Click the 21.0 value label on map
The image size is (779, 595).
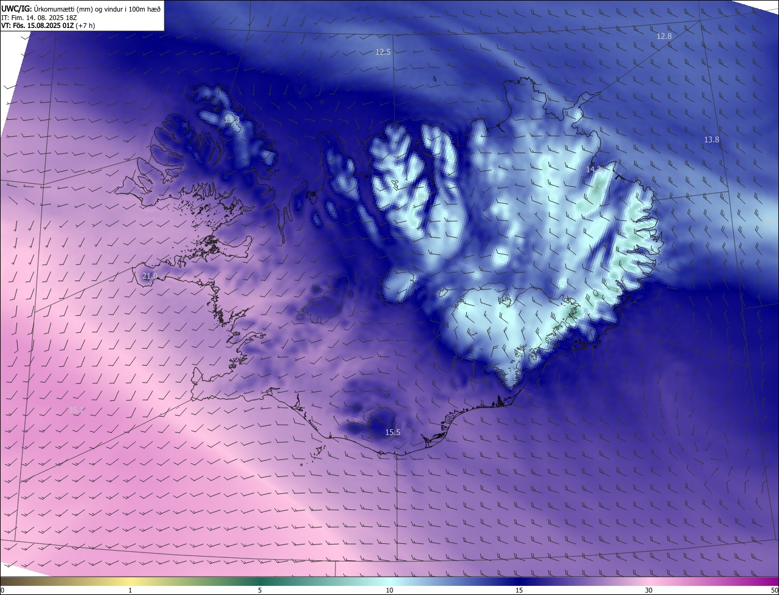point(150,276)
